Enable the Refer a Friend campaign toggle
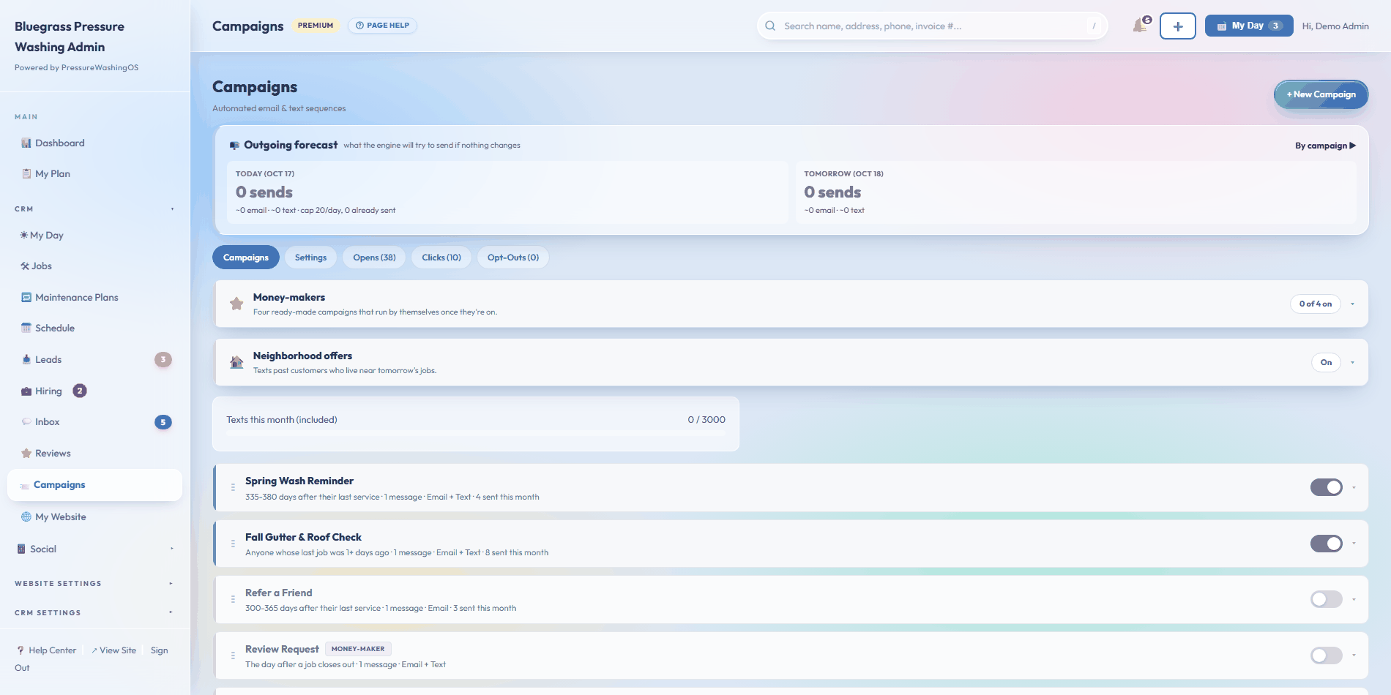 (1327, 599)
